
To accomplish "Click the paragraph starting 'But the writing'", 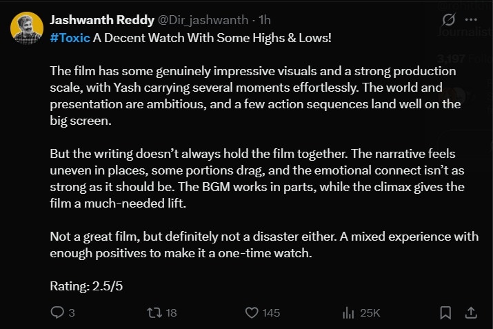I will (257, 179).
